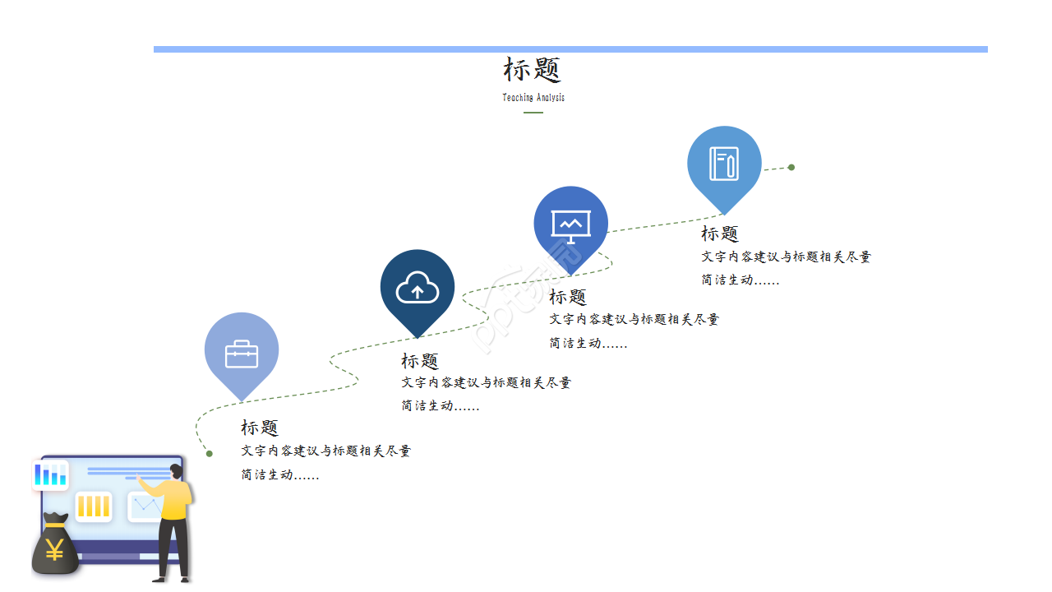Screen dimensions: 1052x592
Task: Click the money bag with yen symbol
Action: (x=55, y=544)
